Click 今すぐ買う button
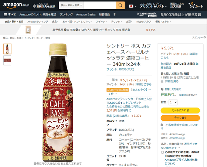Image resolution: width=207 pixels, height=167 pixels. point(180,118)
